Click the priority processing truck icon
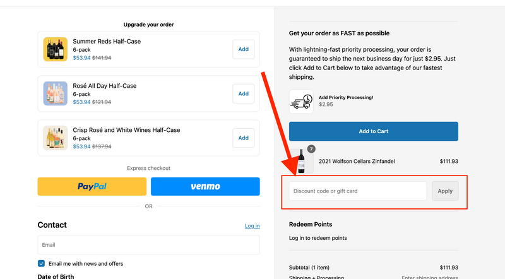Viewport: 505px width, 279px height. coord(301,101)
